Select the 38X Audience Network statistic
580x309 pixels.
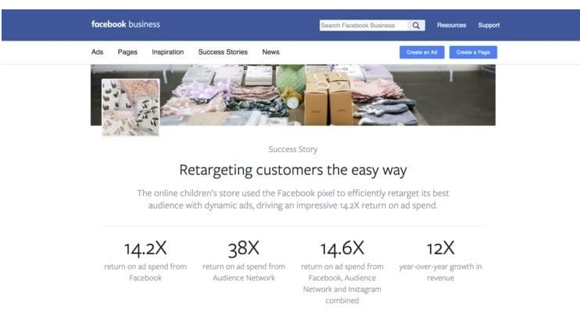pyautogui.click(x=244, y=261)
